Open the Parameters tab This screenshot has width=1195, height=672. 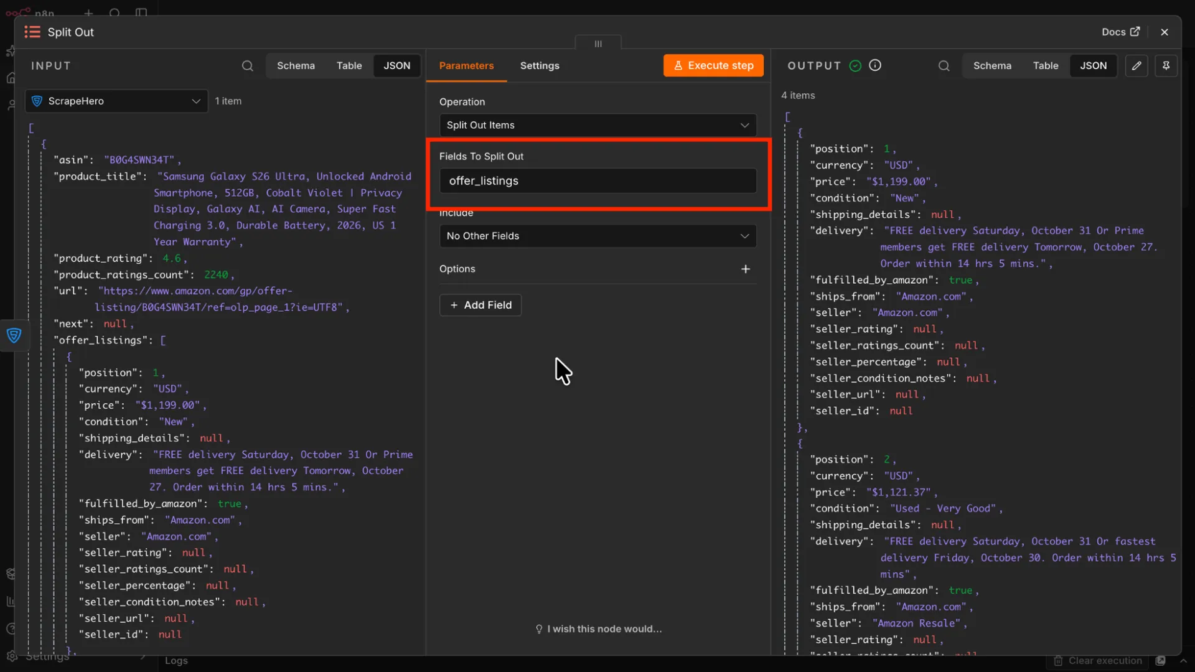click(x=466, y=65)
